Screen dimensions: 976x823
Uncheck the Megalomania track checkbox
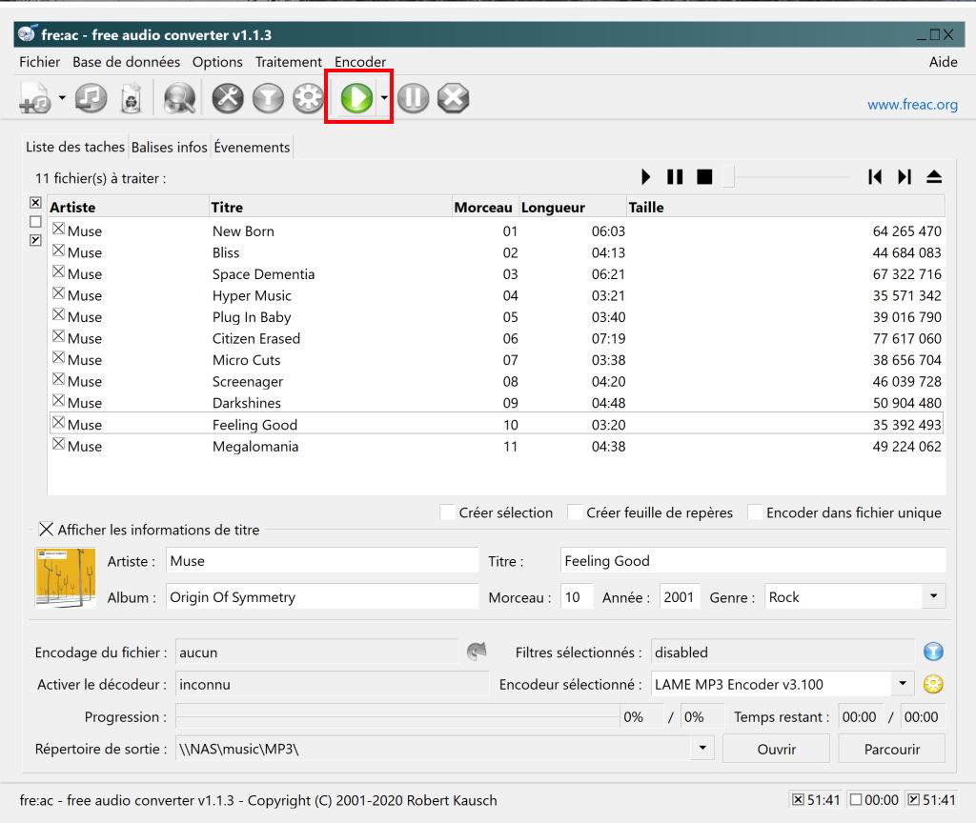[x=58, y=444]
